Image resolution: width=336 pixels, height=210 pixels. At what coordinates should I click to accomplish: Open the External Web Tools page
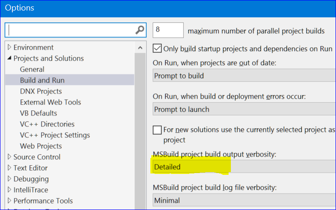coord(50,102)
